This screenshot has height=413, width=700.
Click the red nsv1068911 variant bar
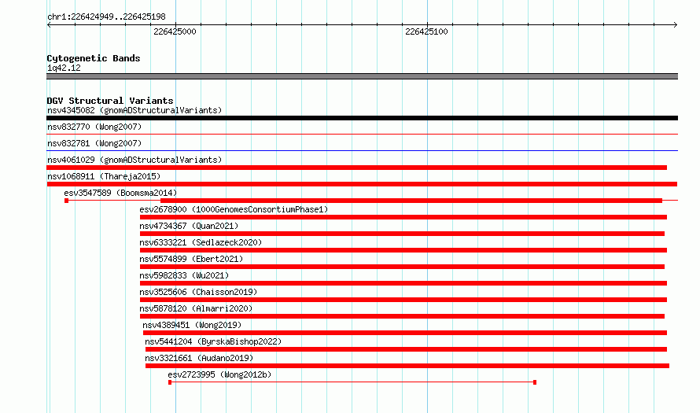[x=362, y=184]
